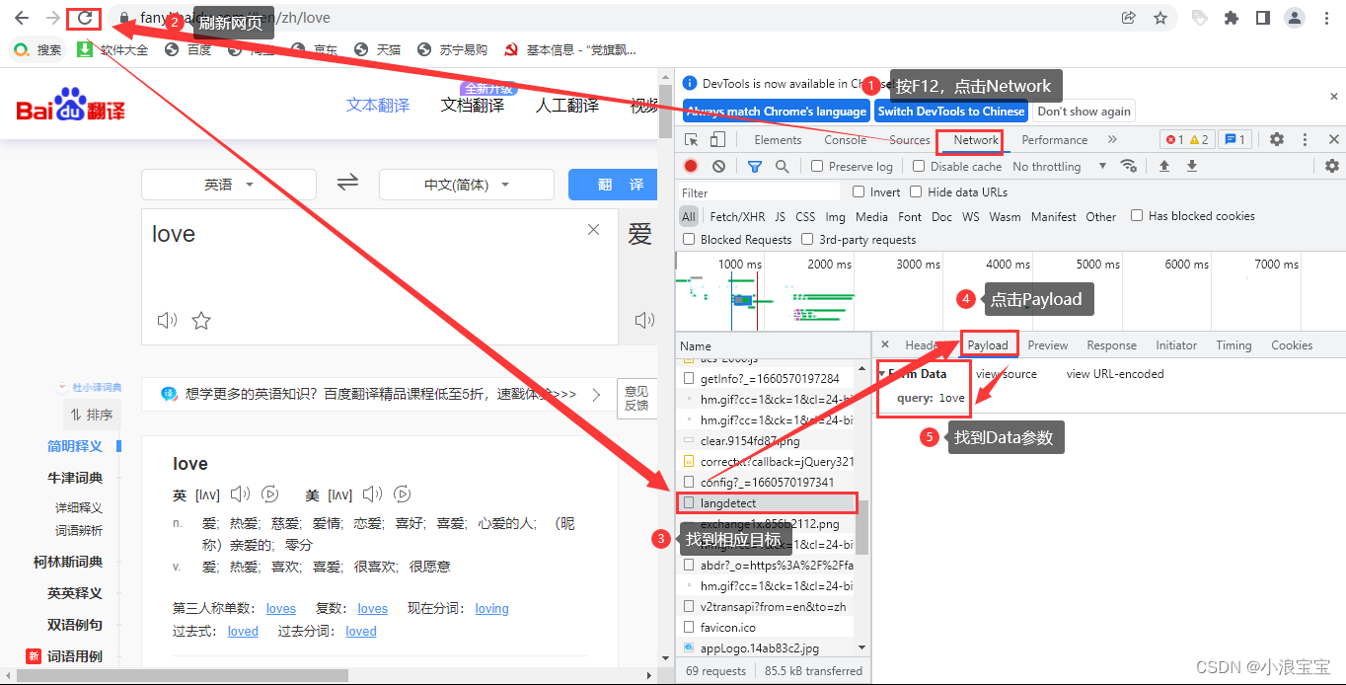Open the DevTools settings gear
The image size is (1346, 685).
(1277, 140)
